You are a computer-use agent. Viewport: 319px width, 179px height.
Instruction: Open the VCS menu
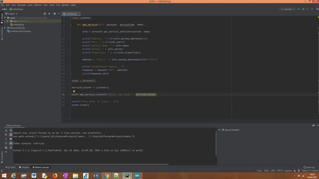coord(58,5)
